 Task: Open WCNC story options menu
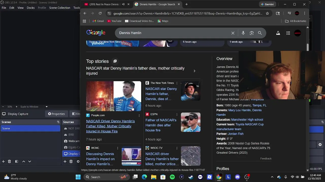[x=118, y=148]
